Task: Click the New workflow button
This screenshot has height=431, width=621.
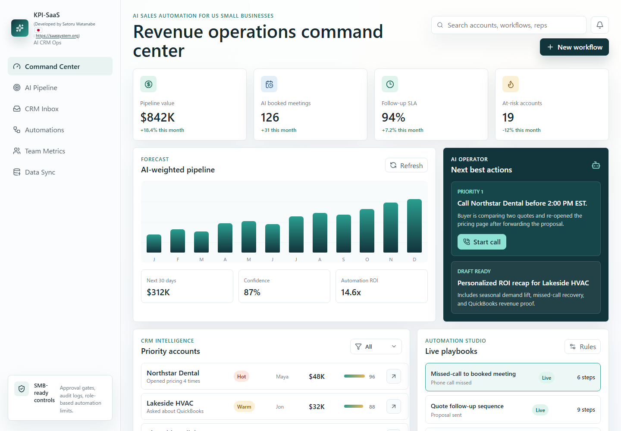Action: pos(574,47)
